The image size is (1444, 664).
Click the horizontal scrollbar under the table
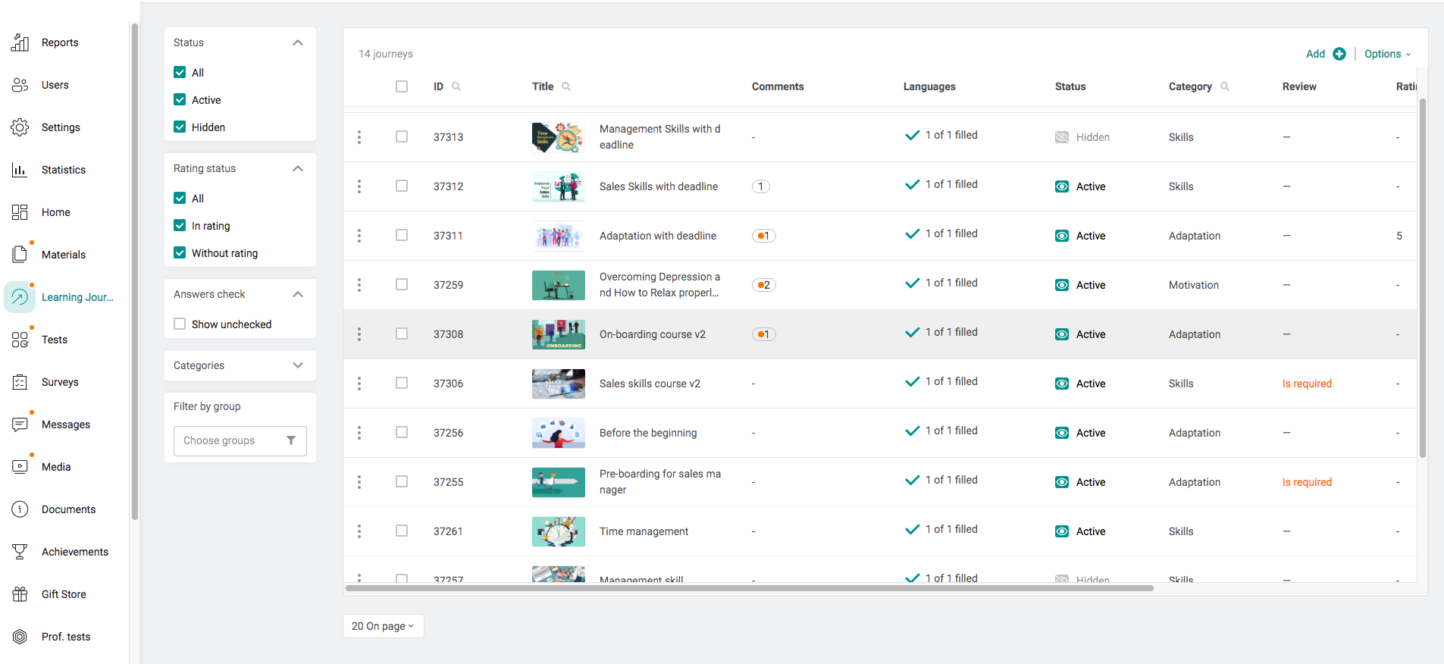(749, 588)
